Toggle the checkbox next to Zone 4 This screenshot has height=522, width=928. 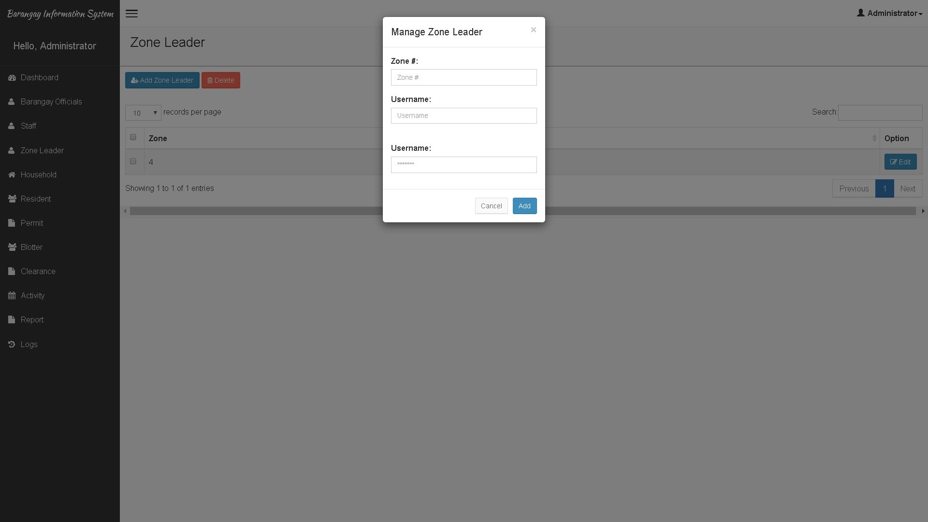133,160
